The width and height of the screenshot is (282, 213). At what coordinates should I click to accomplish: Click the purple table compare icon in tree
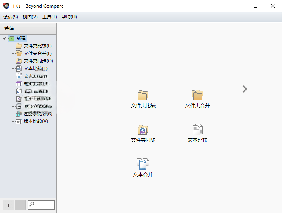click(19, 84)
